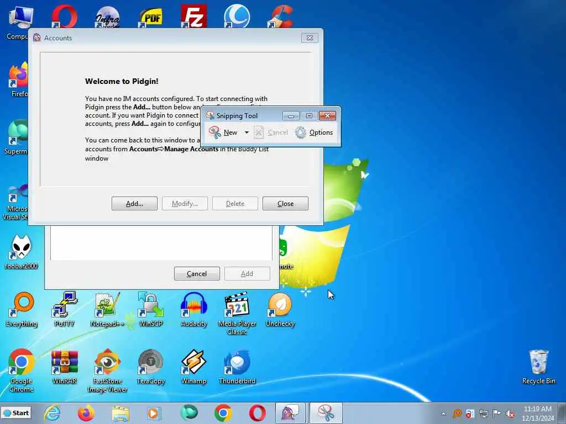The height and width of the screenshot is (424, 566).
Task: Open the Opera desktop shortcut
Action: 64,16
